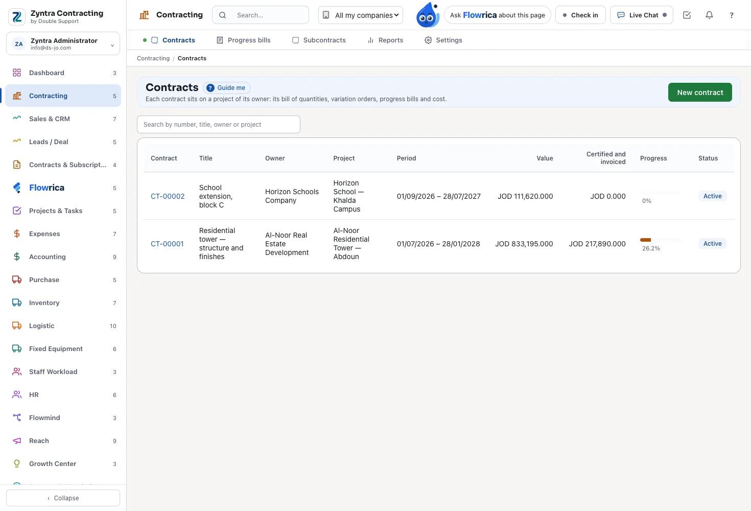The width and height of the screenshot is (751, 511).
Task: Open the notifications bell icon
Action: point(709,15)
